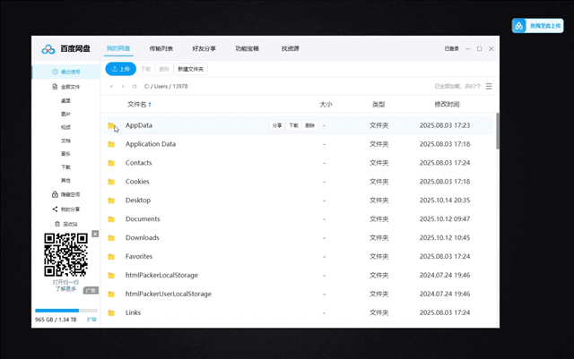Viewport: 574px width, 359px height.
Task: Click 下载 button on AppData row
Action: coord(293,125)
